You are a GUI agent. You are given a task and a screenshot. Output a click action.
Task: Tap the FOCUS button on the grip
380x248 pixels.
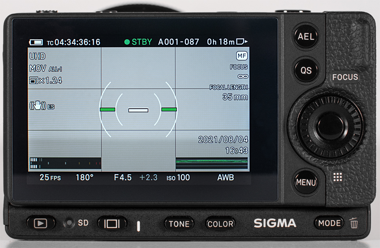click(345, 77)
